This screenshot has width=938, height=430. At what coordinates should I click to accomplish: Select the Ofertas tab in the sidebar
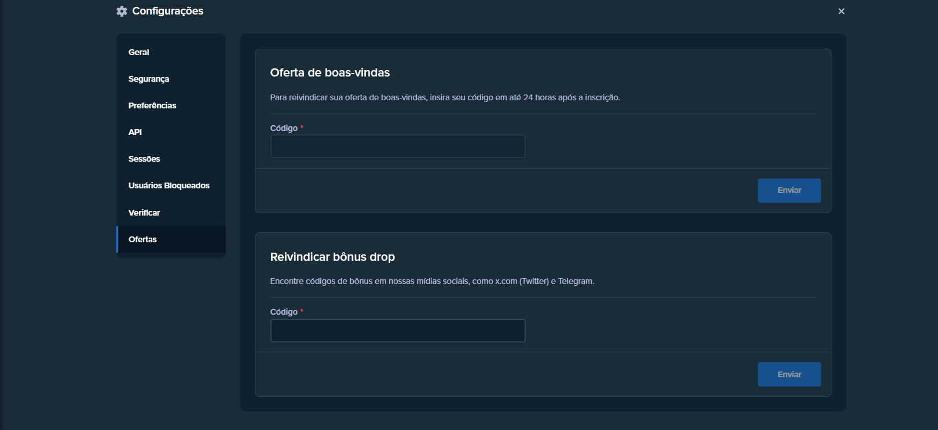[x=142, y=239]
